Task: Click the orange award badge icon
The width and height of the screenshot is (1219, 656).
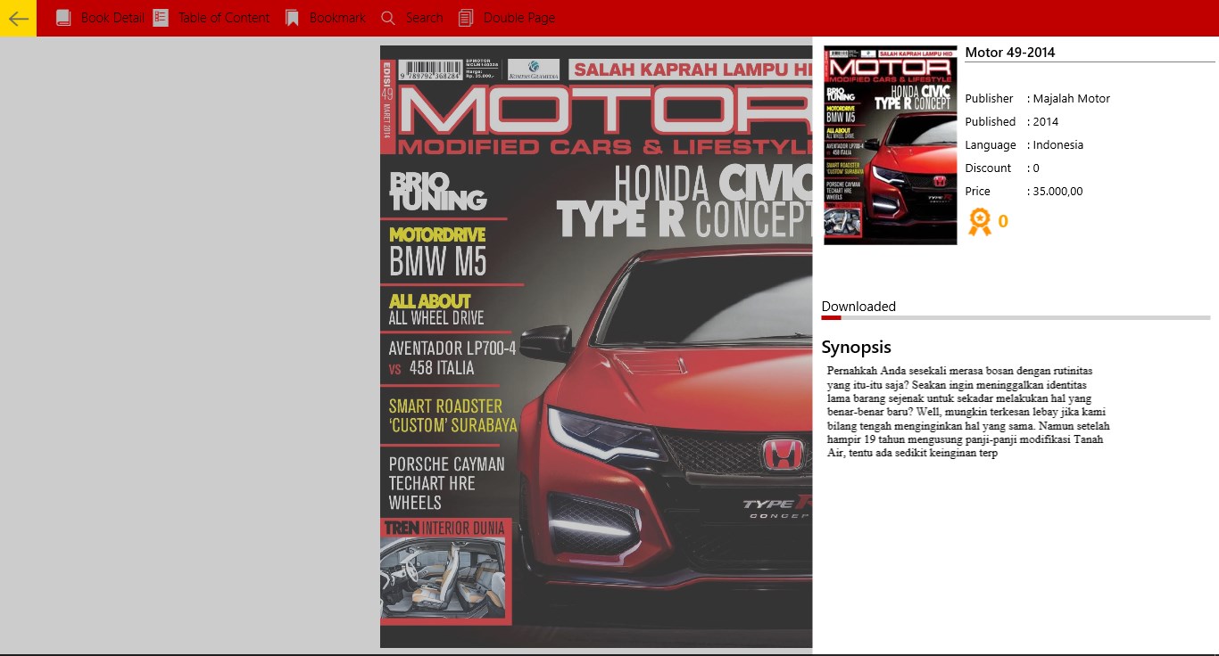Action: (x=980, y=221)
